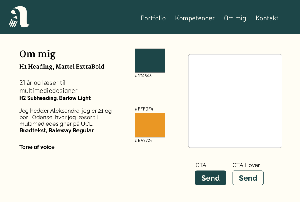Select the cream white color swatch
Image resolution: width=300 pixels, height=202 pixels.
[x=150, y=94]
